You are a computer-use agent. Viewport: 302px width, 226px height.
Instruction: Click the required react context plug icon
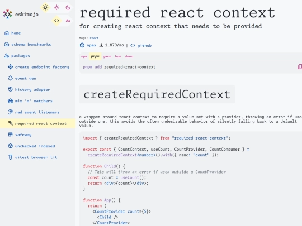[x=11, y=123]
